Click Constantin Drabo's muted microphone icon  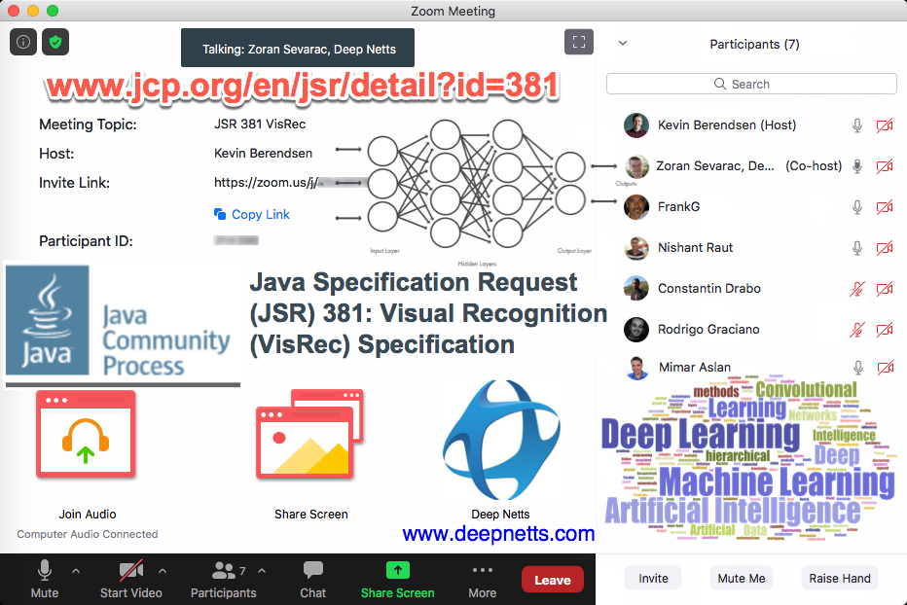point(857,288)
